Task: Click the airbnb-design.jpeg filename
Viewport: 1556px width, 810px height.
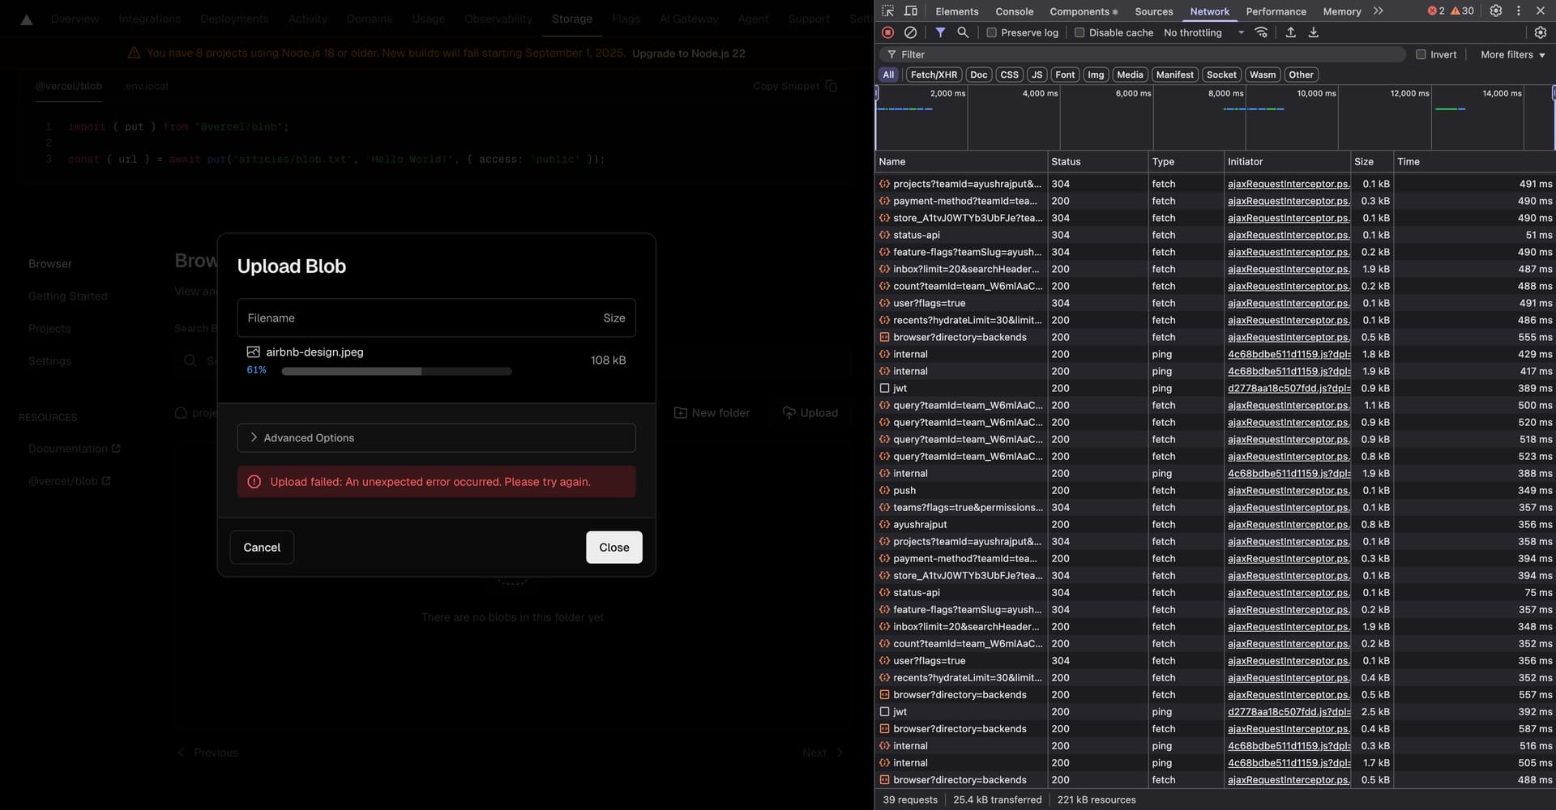Action: tap(314, 352)
